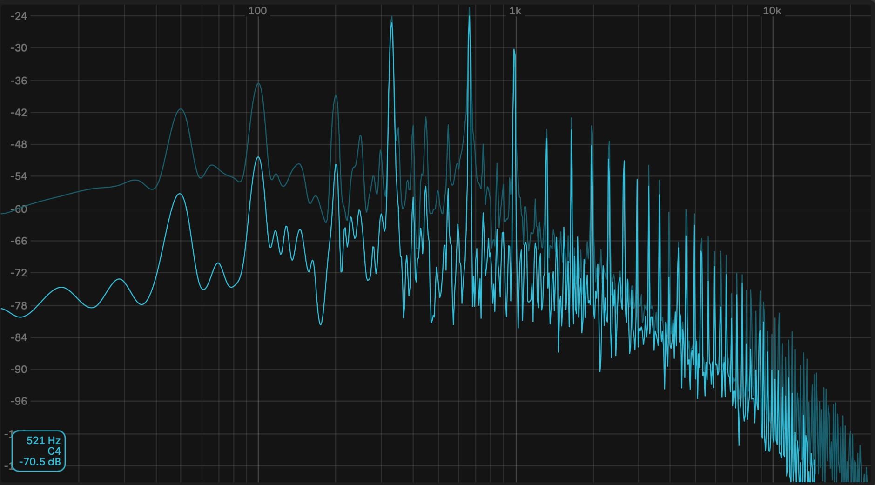The width and height of the screenshot is (875, 485).
Task: Select the C4 note readout
Action: click(x=54, y=451)
